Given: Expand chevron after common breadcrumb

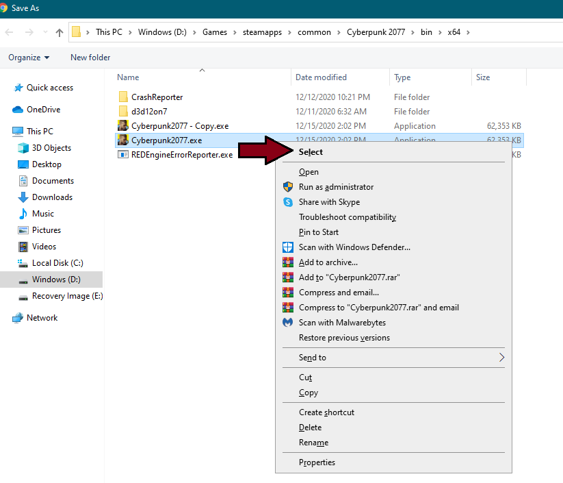Looking at the screenshot, I should [x=339, y=32].
